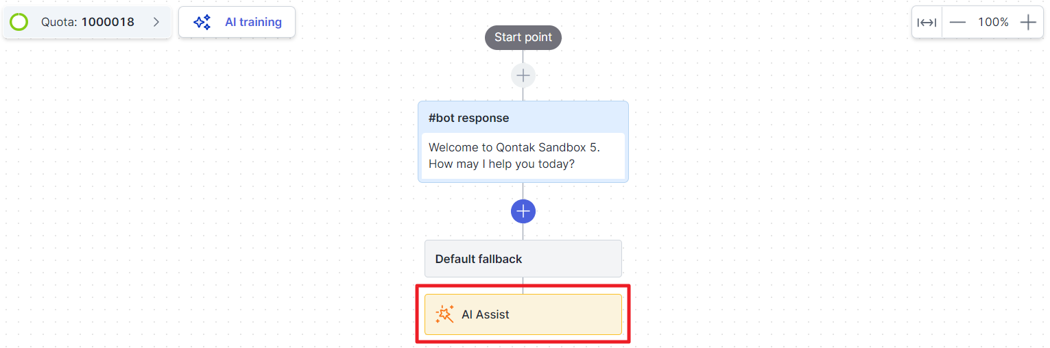Open the AI Assist label

pos(486,314)
